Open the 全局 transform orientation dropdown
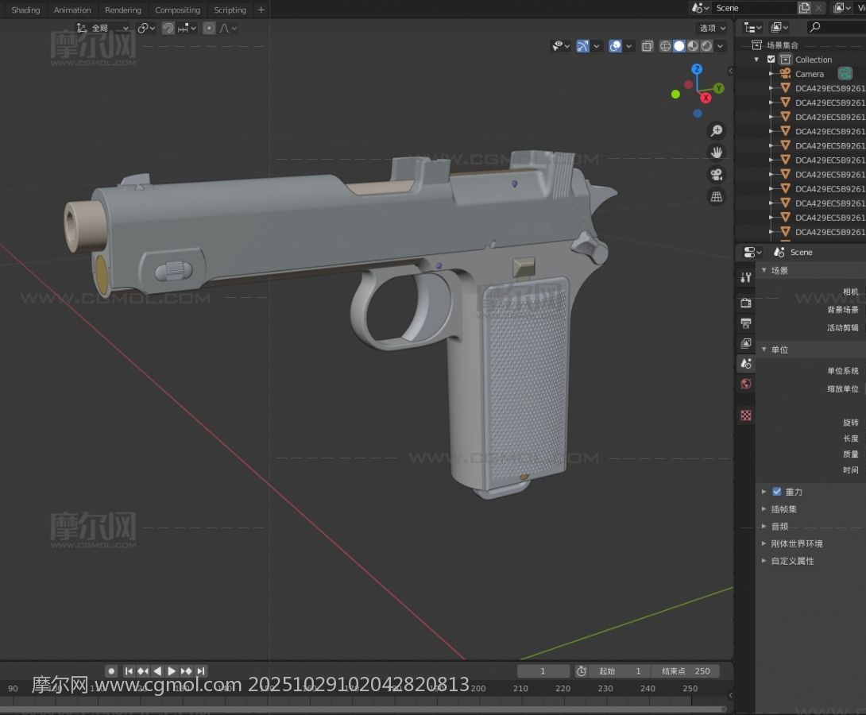The width and height of the screenshot is (866, 715). pyautogui.click(x=103, y=28)
